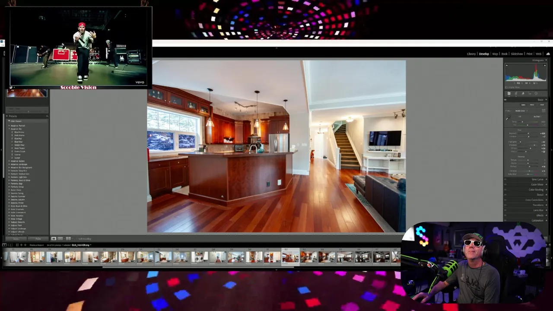Screen dimensions: 553x311
Task: Select the Crop overlay tool
Action: [516, 93]
